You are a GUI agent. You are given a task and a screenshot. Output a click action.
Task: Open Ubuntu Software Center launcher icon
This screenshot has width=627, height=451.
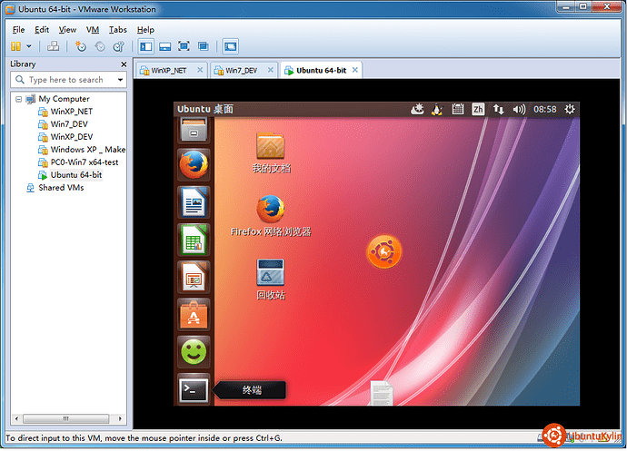(x=194, y=314)
